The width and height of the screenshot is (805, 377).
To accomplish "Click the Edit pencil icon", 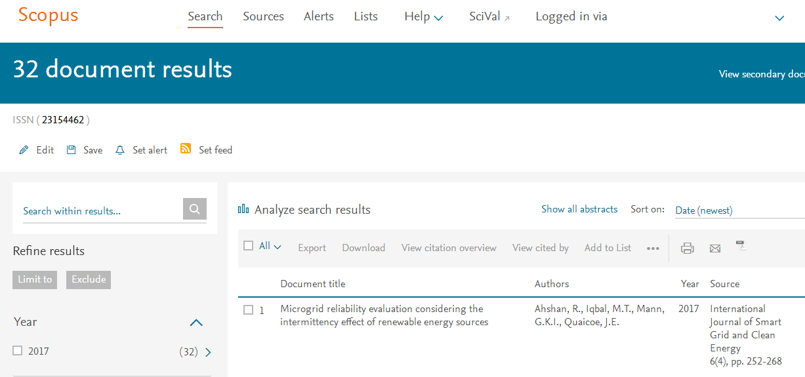I will pyautogui.click(x=24, y=150).
